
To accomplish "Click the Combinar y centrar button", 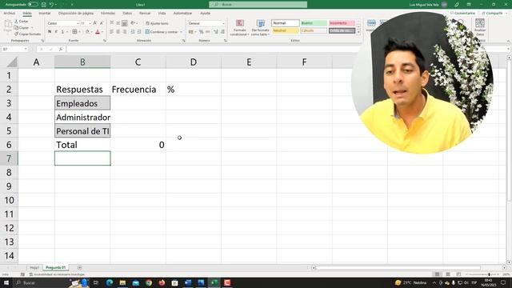I will coord(162,32).
